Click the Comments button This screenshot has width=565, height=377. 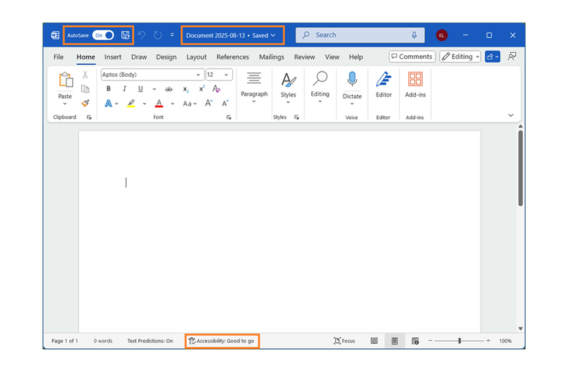pos(412,57)
